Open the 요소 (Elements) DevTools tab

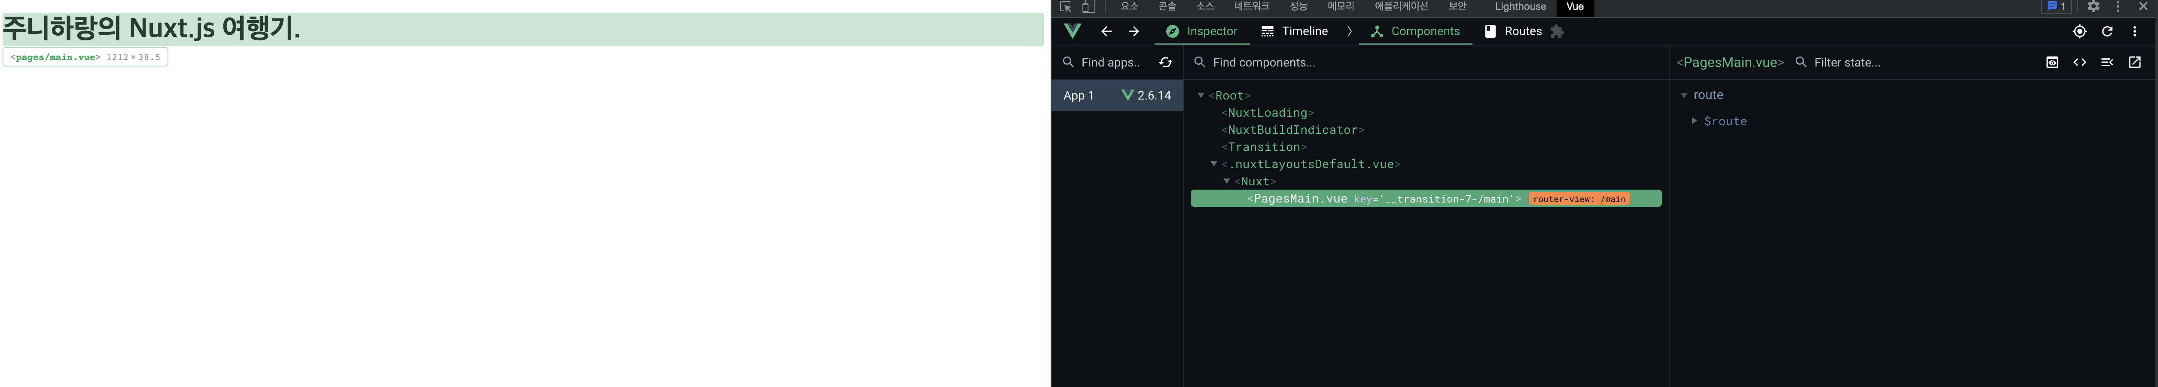pos(1129,7)
